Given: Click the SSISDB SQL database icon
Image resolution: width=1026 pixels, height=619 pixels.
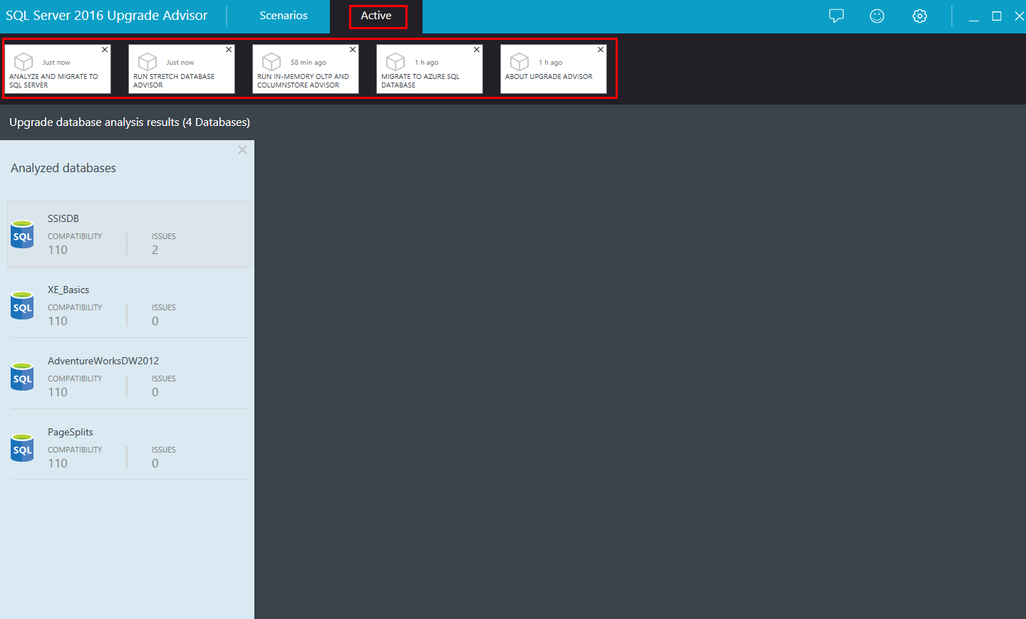Looking at the screenshot, I should coord(22,234).
